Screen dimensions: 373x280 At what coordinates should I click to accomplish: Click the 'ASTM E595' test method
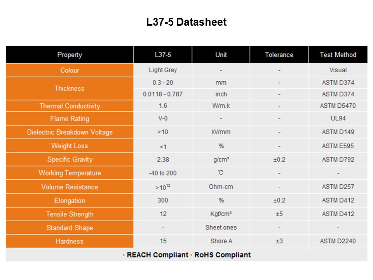pyautogui.click(x=338, y=146)
